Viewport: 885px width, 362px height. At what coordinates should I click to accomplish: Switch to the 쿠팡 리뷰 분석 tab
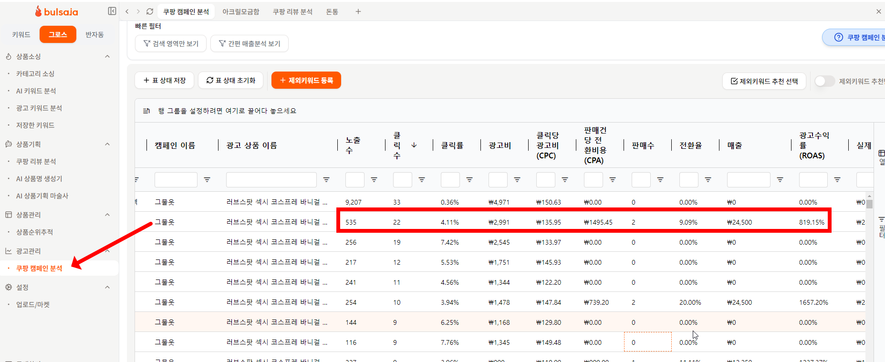click(292, 11)
